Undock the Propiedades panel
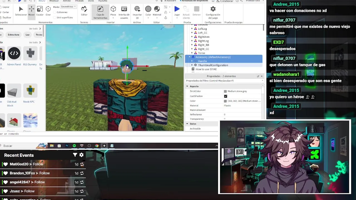 pyautogui.click(x=258, y=76)
